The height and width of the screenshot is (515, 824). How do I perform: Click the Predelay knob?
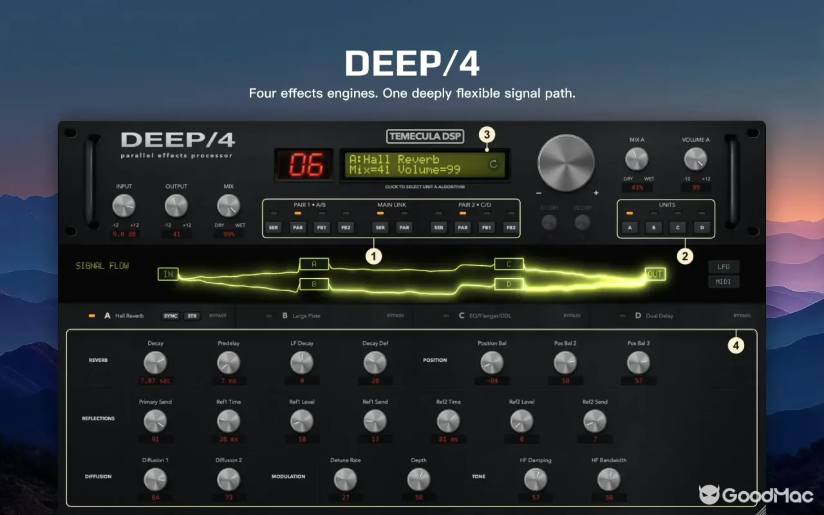click(x=228, y=363)
